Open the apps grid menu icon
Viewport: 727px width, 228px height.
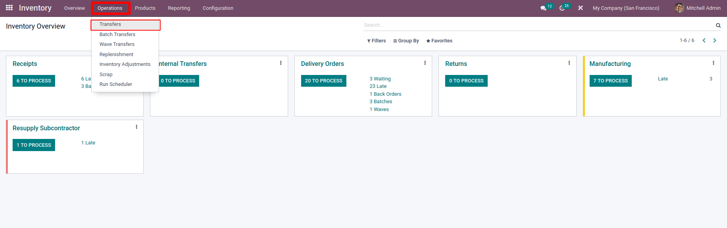[x=9, y=8]
